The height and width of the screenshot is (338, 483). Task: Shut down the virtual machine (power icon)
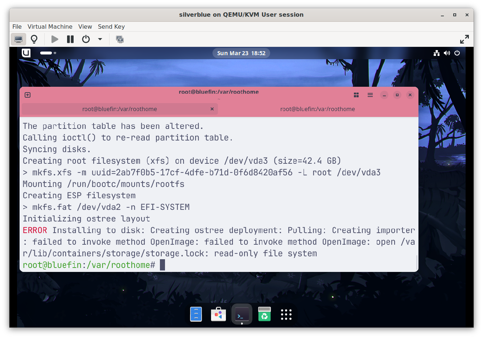tap(86, 39)
